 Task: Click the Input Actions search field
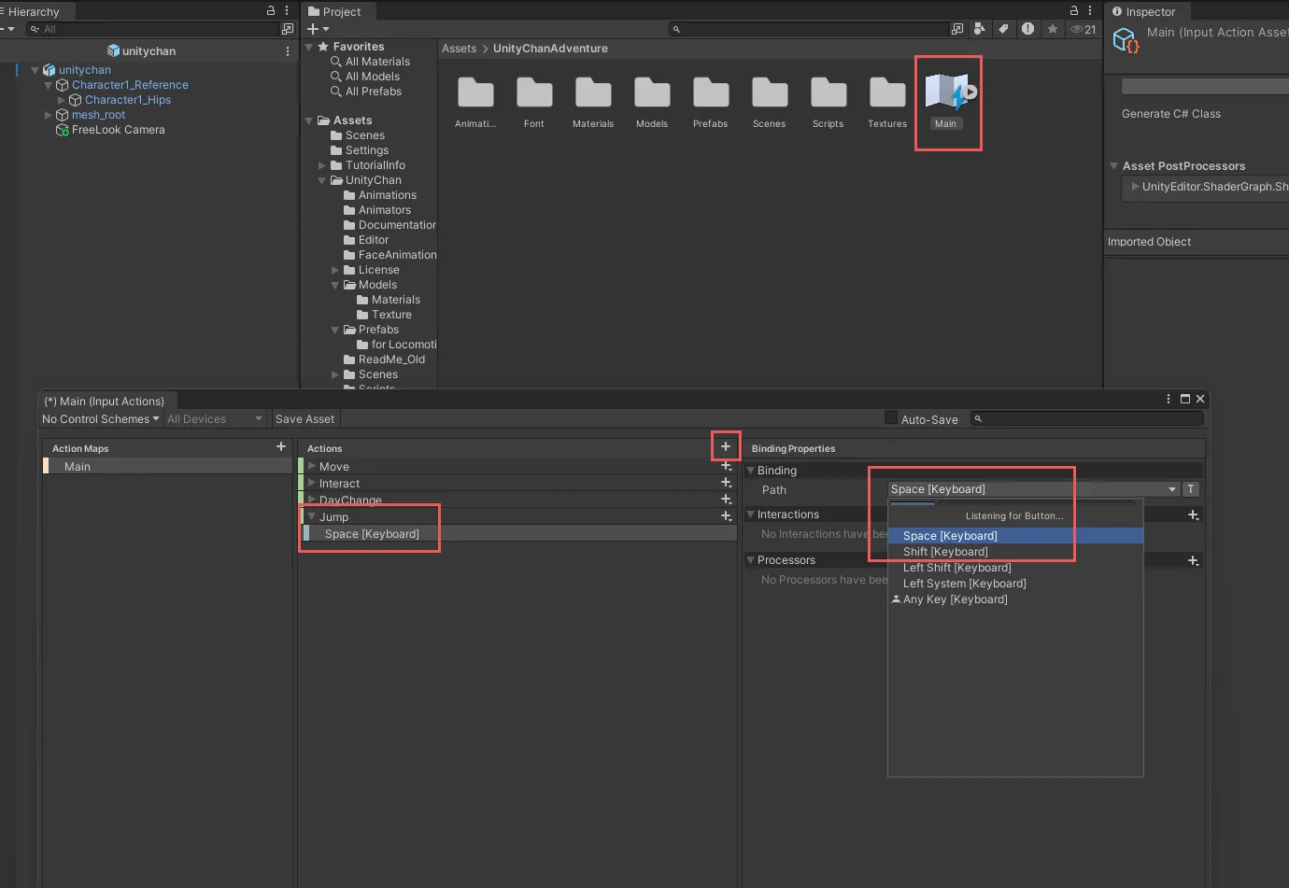(1088, 419)
